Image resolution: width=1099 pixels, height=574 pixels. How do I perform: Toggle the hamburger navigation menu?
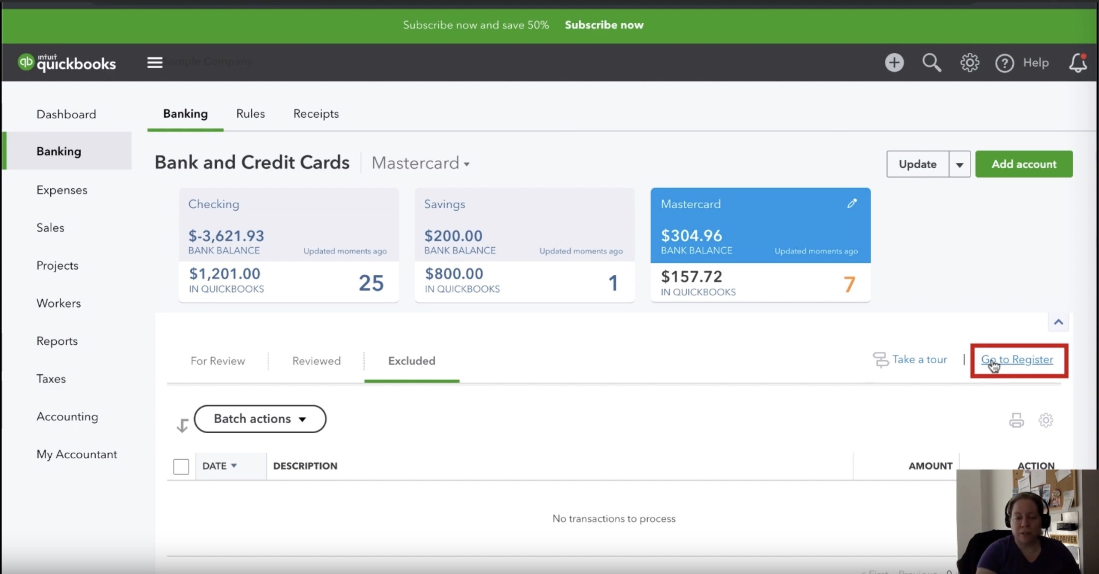pos(155,63)
